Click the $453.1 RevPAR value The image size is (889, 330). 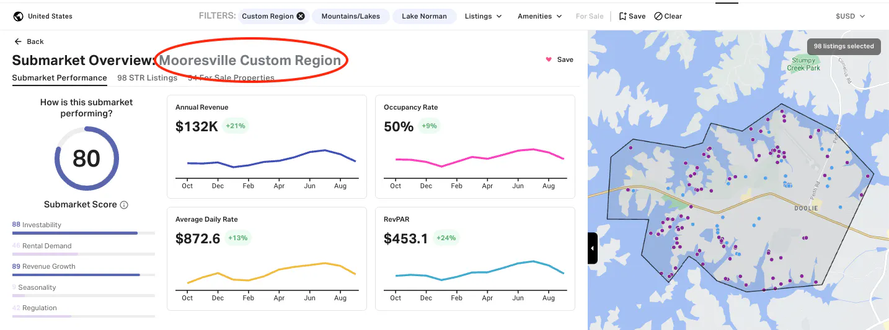pyautogui.click(x=405, y=238)
